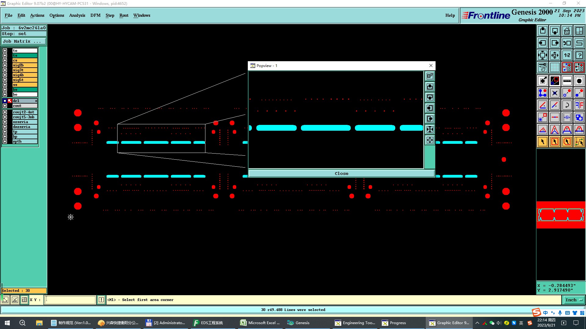Open the Analysis menu
The height and width of the screenshot is (329, 586).
77,15
